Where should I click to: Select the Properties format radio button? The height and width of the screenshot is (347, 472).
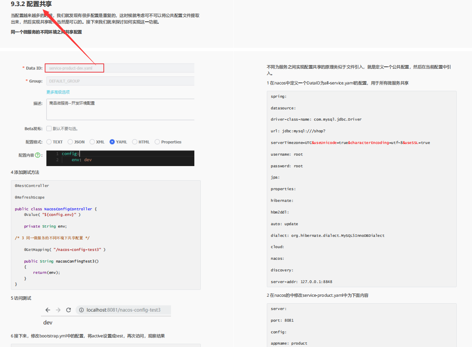tap(157, 142)
